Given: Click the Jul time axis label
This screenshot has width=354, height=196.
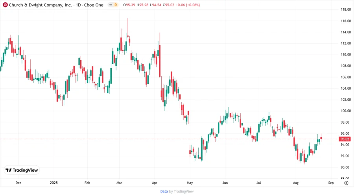Looking at the screenshot, I should tap(259, 183).
